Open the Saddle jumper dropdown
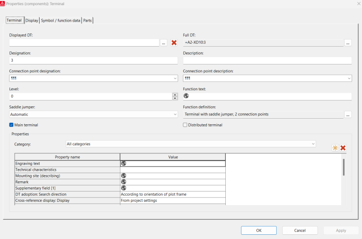362x239 pixels. click(175, 114)
